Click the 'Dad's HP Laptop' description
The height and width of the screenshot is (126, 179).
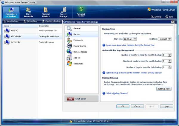[x=46, y=42]
